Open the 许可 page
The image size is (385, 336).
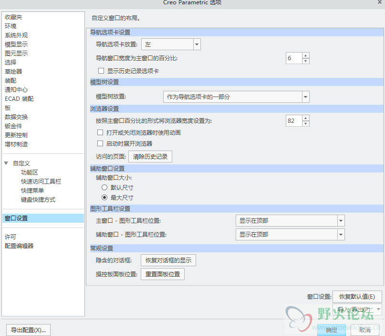(x=10, y=237)
